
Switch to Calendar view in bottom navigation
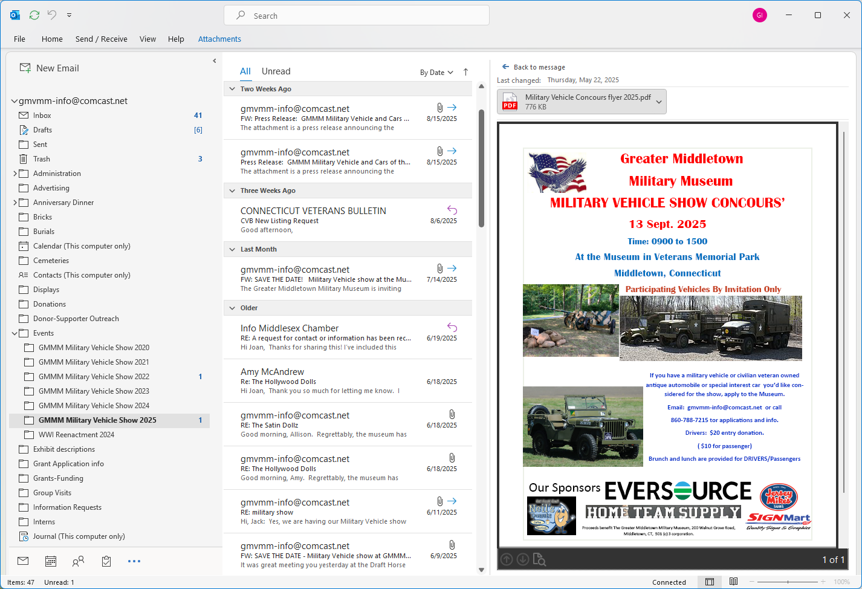51,561
